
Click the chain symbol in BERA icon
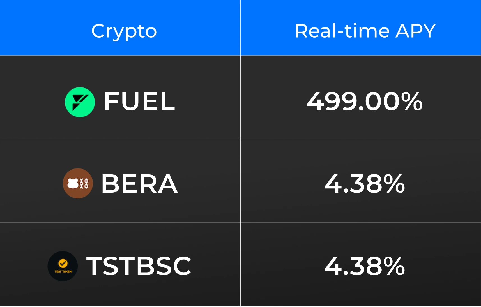(84, 184)
